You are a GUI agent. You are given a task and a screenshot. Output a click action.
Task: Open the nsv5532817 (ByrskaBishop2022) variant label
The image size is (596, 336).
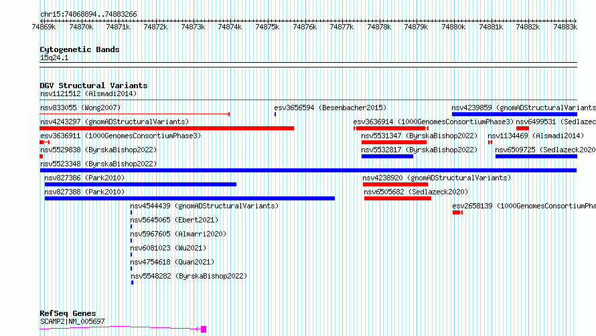click(419, 150)
